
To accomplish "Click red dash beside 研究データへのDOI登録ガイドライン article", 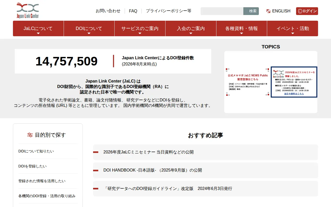I will point(96,189).
